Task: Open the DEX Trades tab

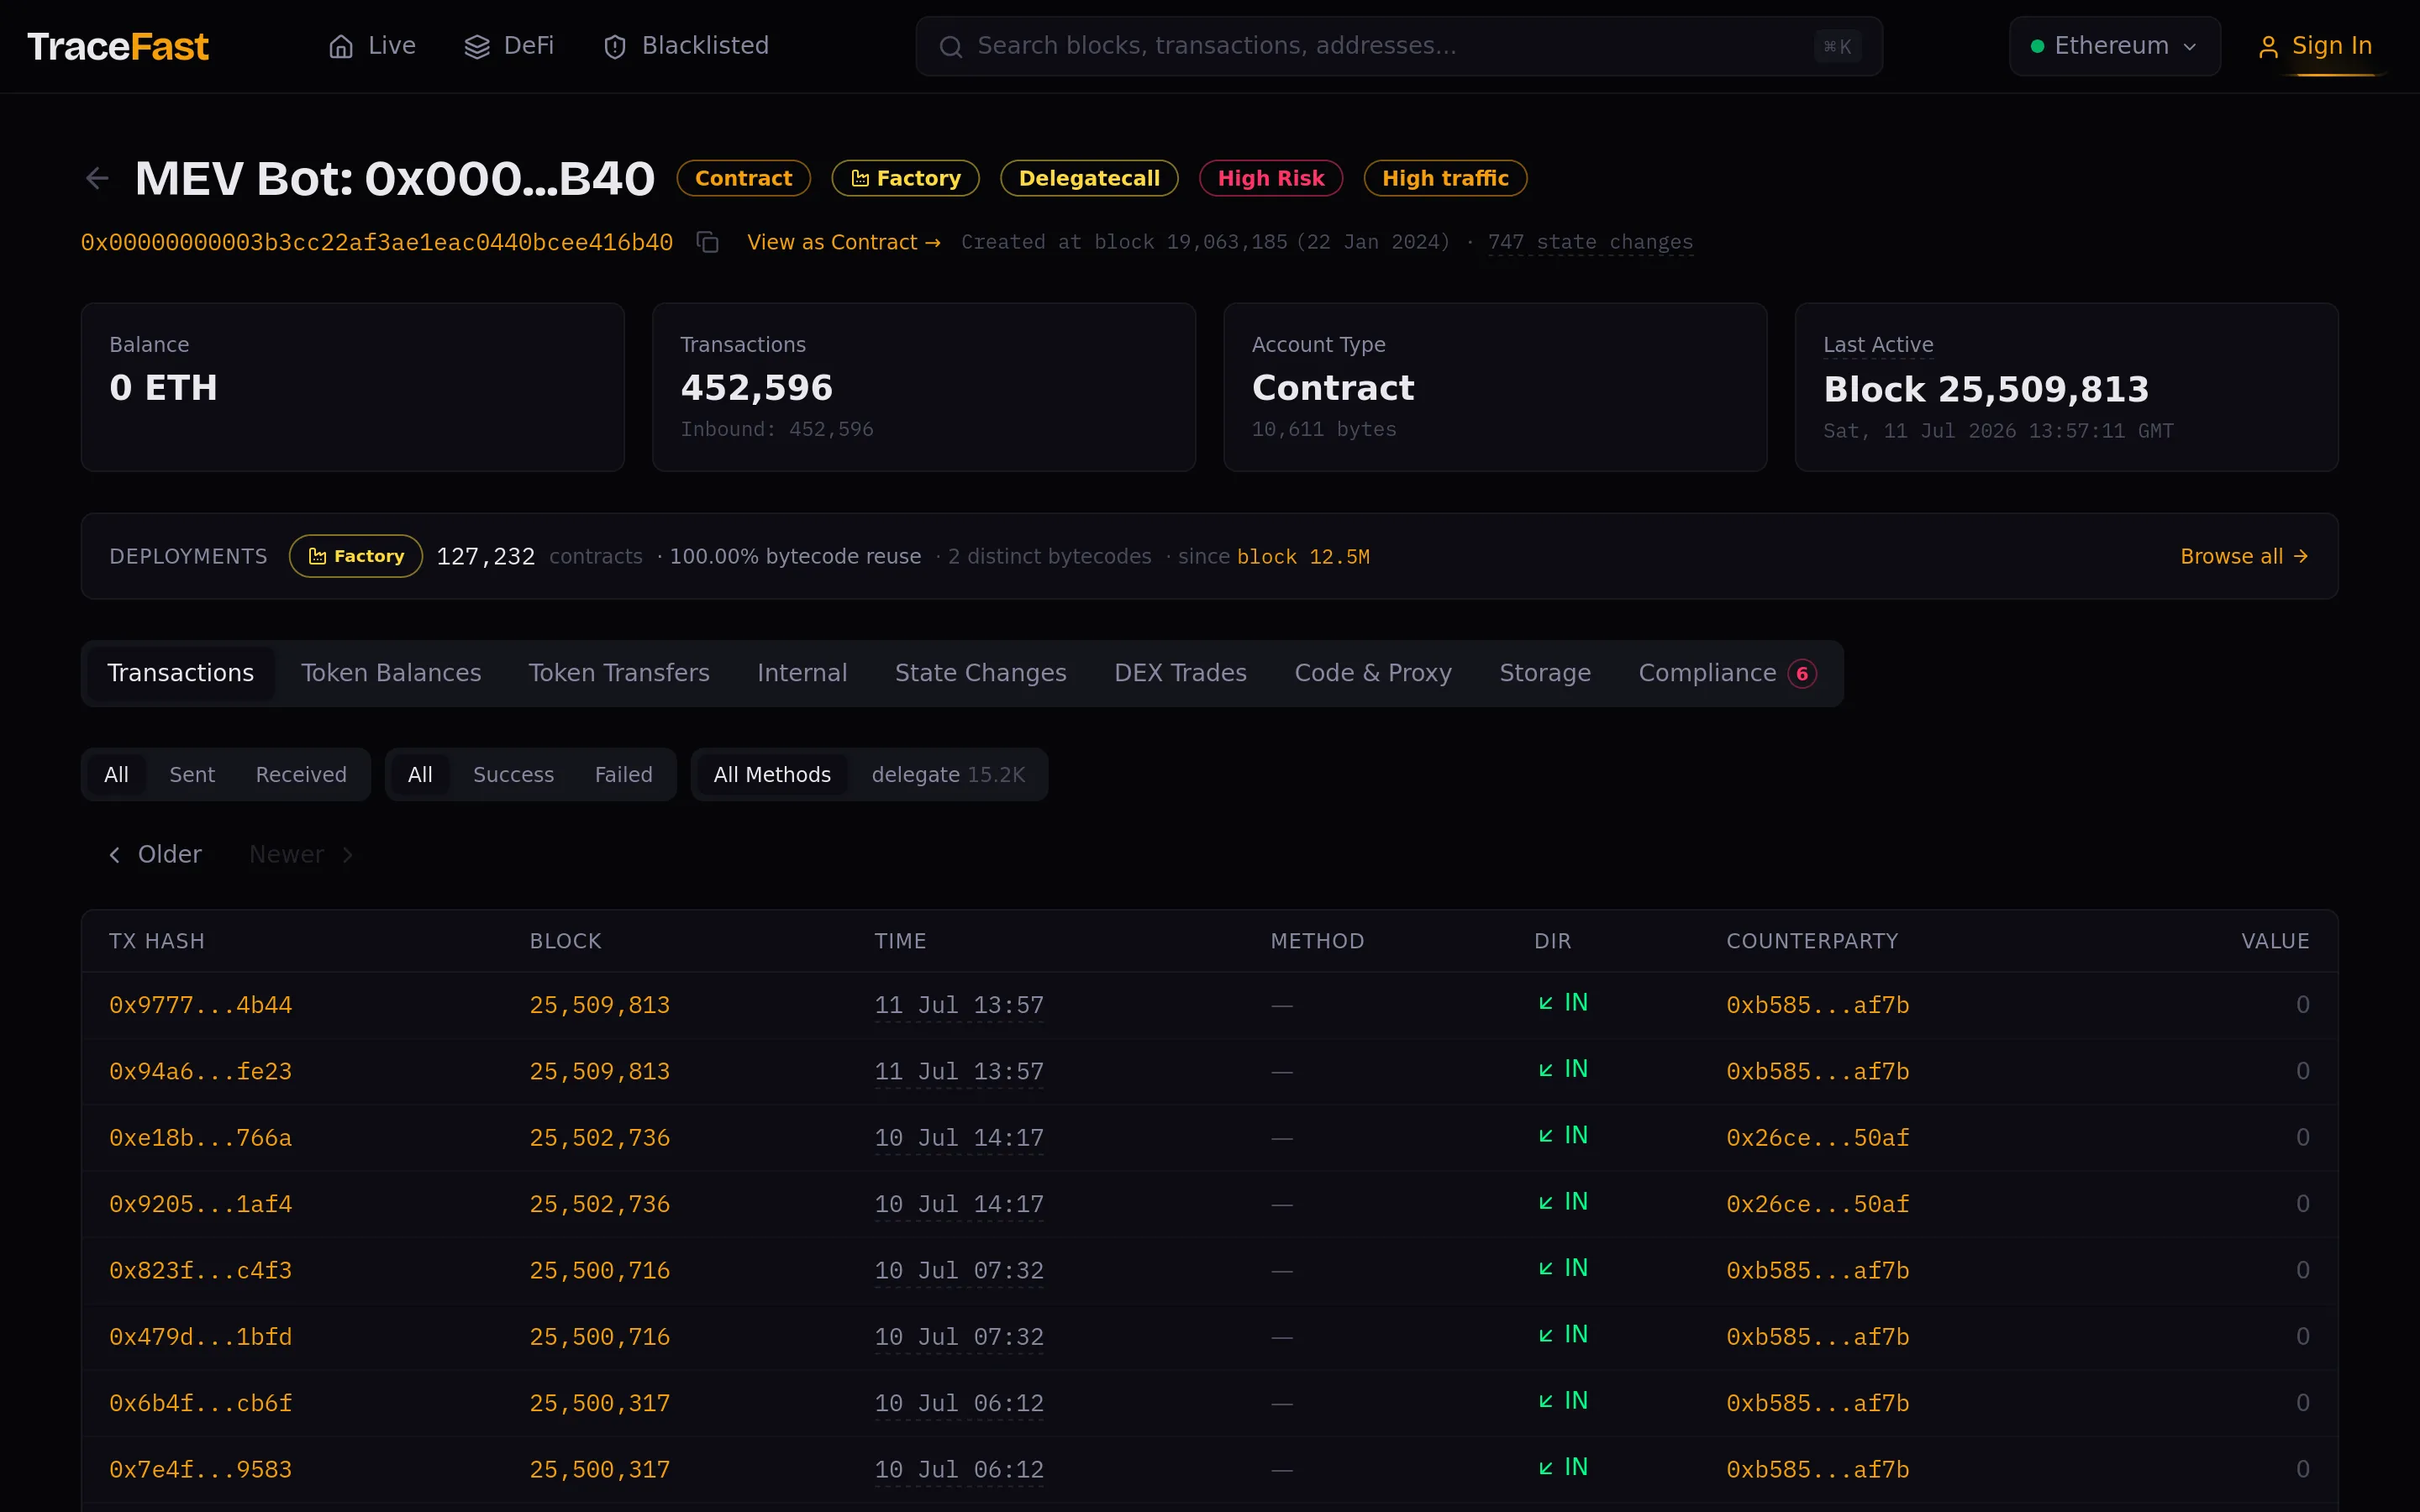Action: point(1180,673)
